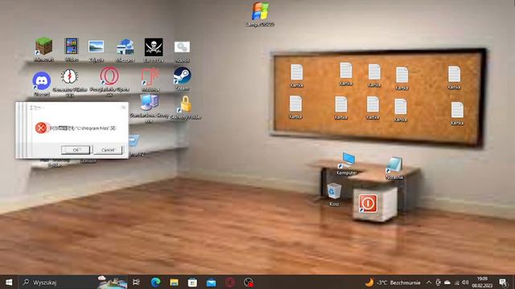This screenshot has width=515, height=289.
Task: Open the blue computer workstation icon on the shelf
Action: pyautogui.click(x=149, y=102)
